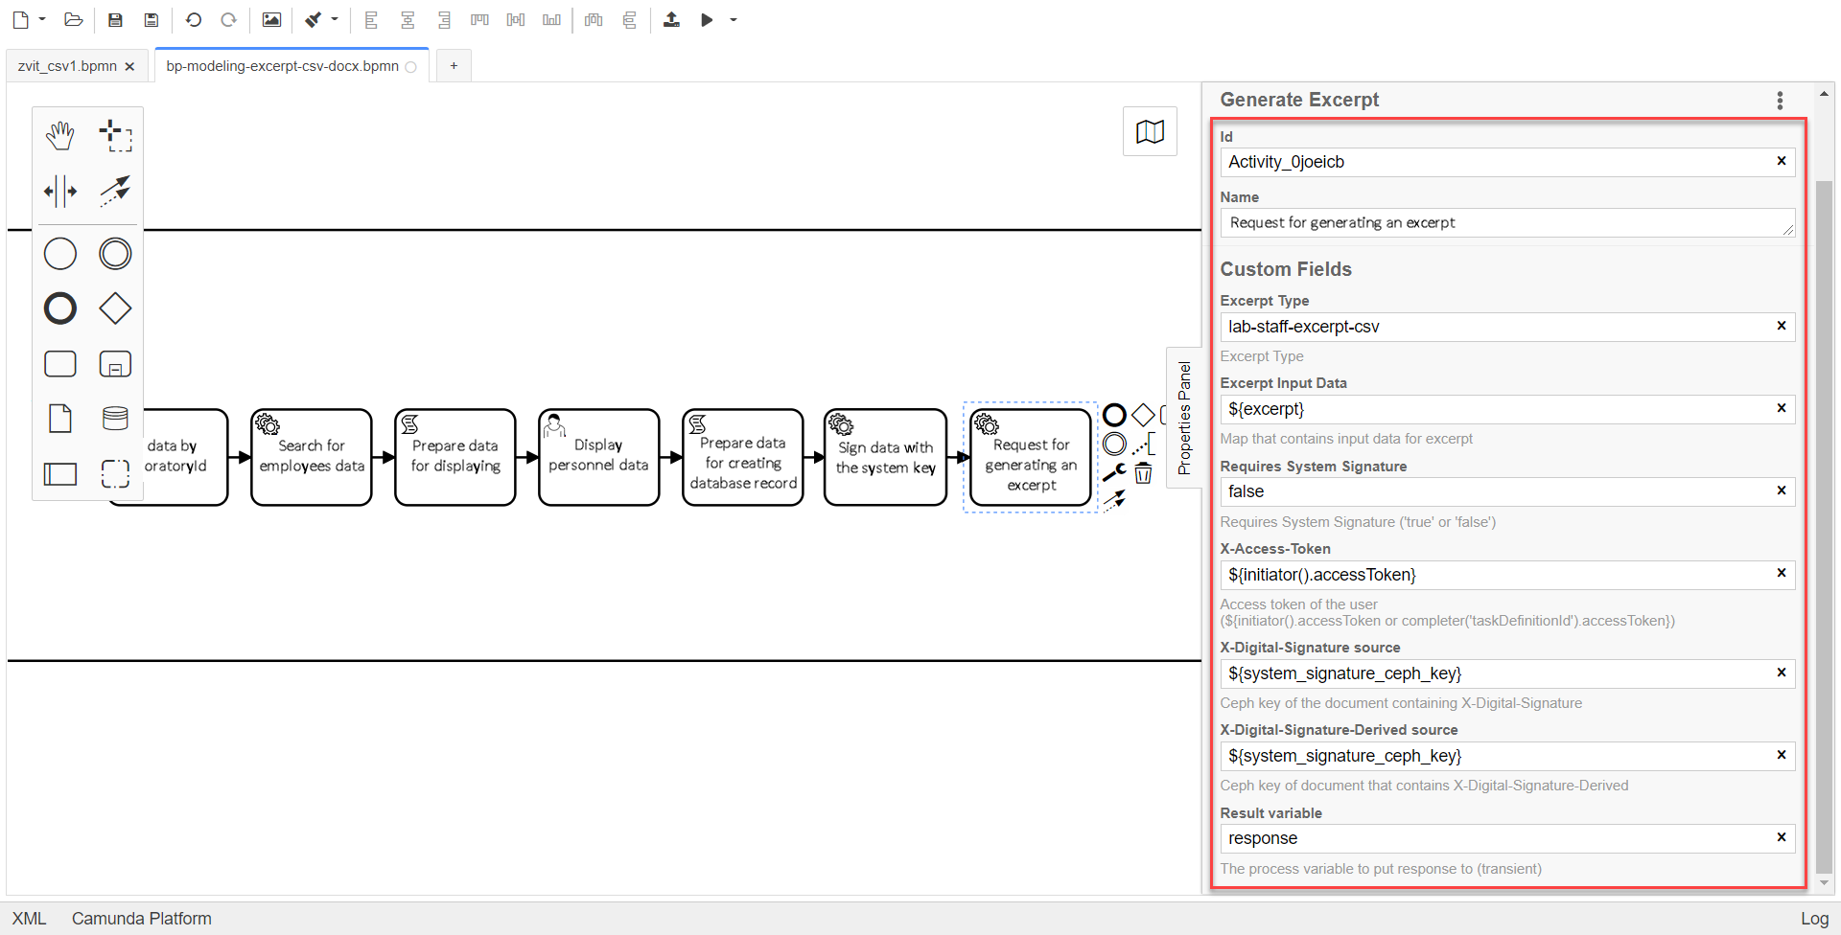Select pool/participant from palette

60,473
